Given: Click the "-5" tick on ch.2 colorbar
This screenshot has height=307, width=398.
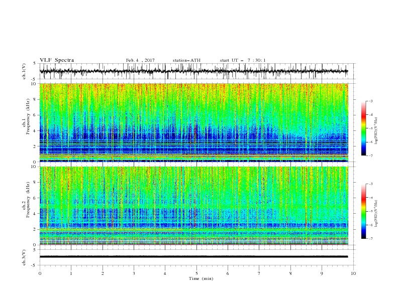Looking at the screenshot, I should [x=371, y=211].
